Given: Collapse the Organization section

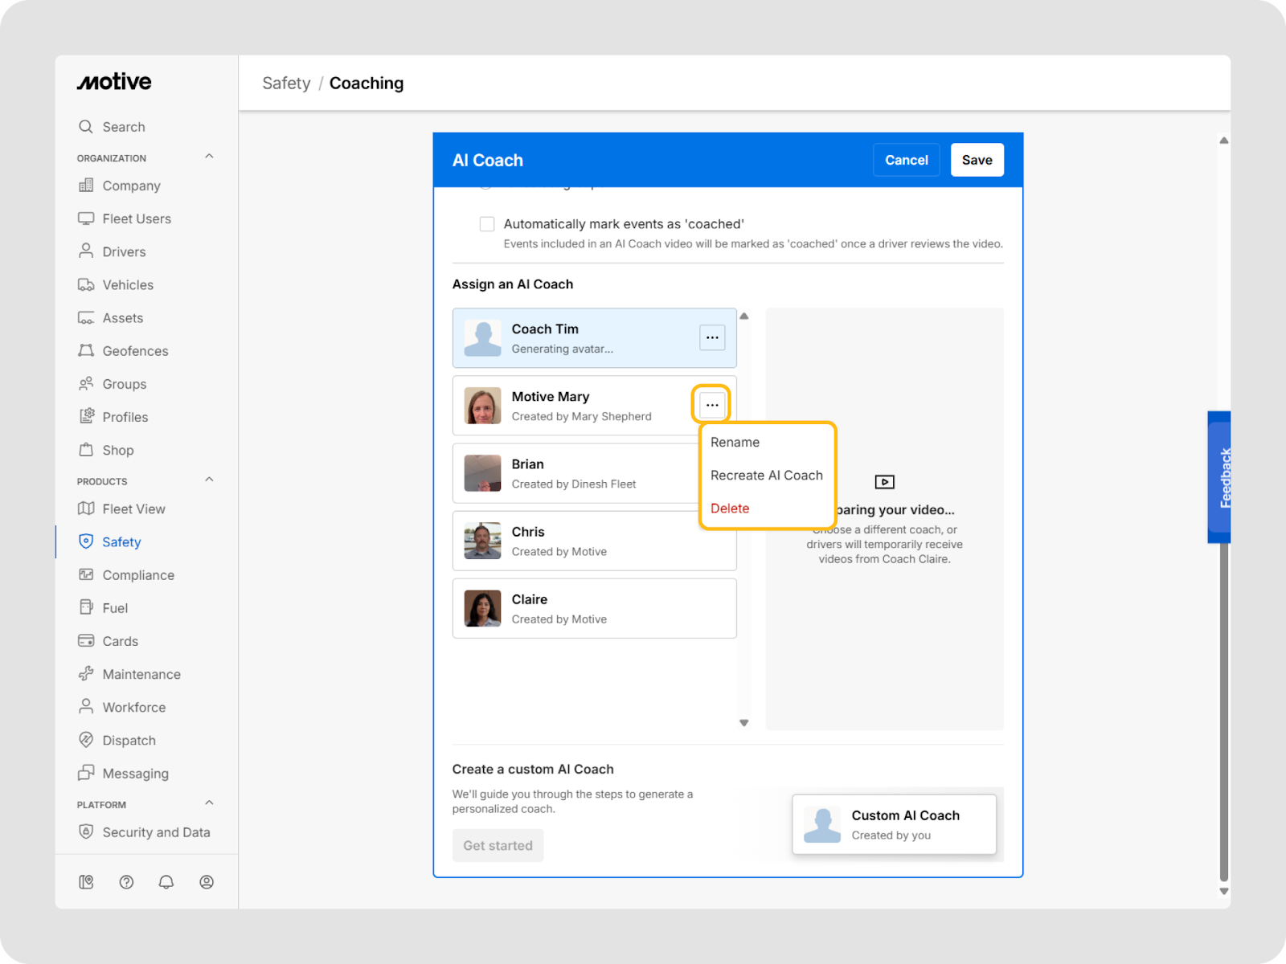Looking at the screenshot, I should (209, 157).
